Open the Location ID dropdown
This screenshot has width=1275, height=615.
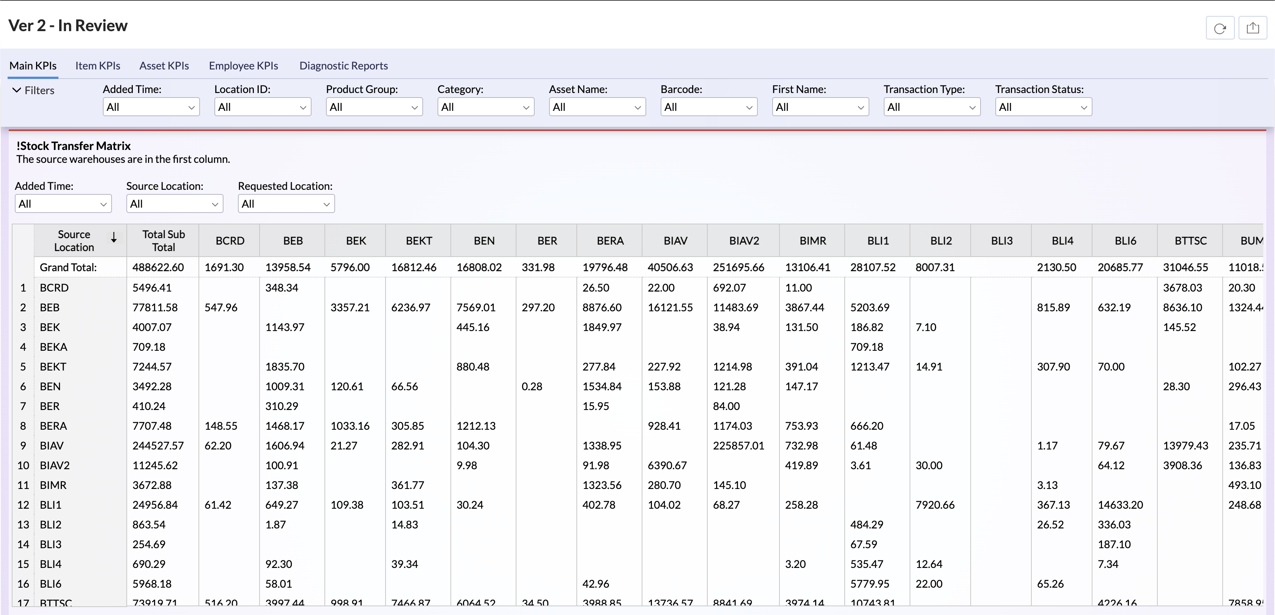[x=262, y=107]
